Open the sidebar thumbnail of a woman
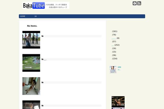Viewport: 164px width, 109px height. point(113,69)
